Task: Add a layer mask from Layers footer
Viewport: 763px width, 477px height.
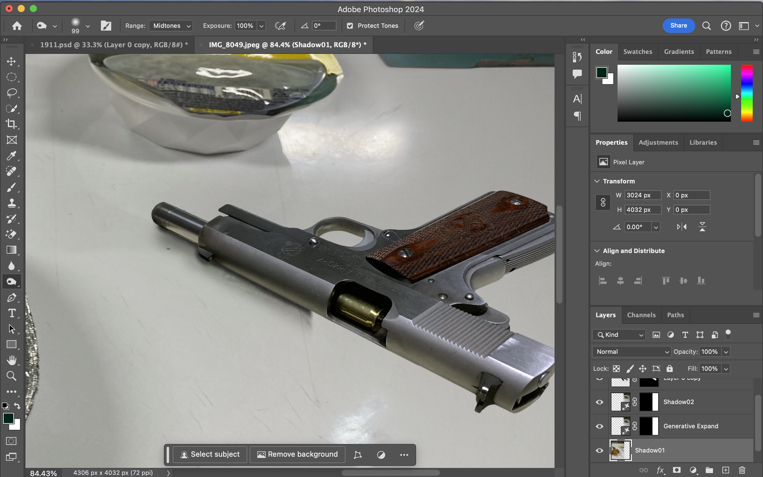Action: tap(676, 470)
